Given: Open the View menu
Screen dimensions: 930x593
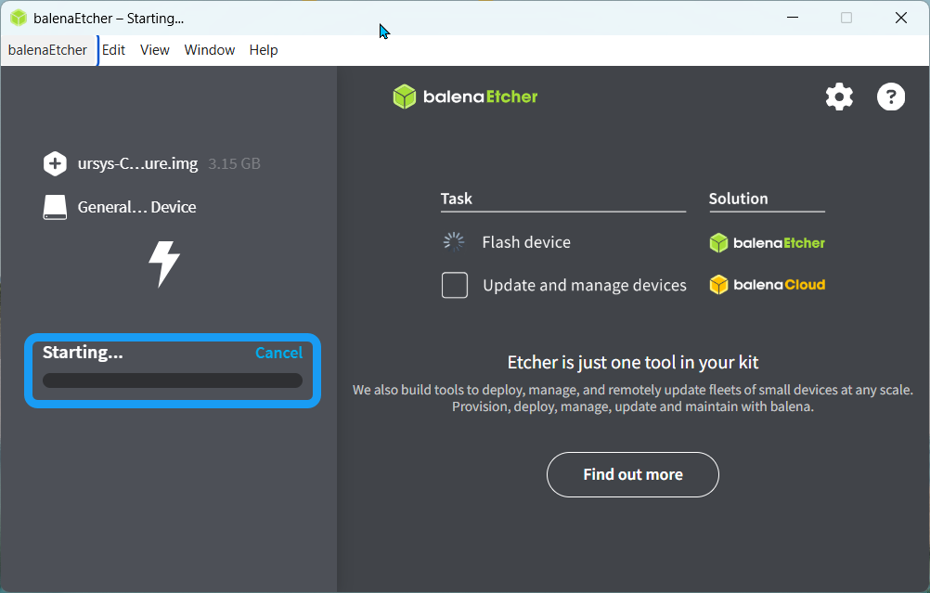Looking at the screenshot, I should (x=155, y=50).
